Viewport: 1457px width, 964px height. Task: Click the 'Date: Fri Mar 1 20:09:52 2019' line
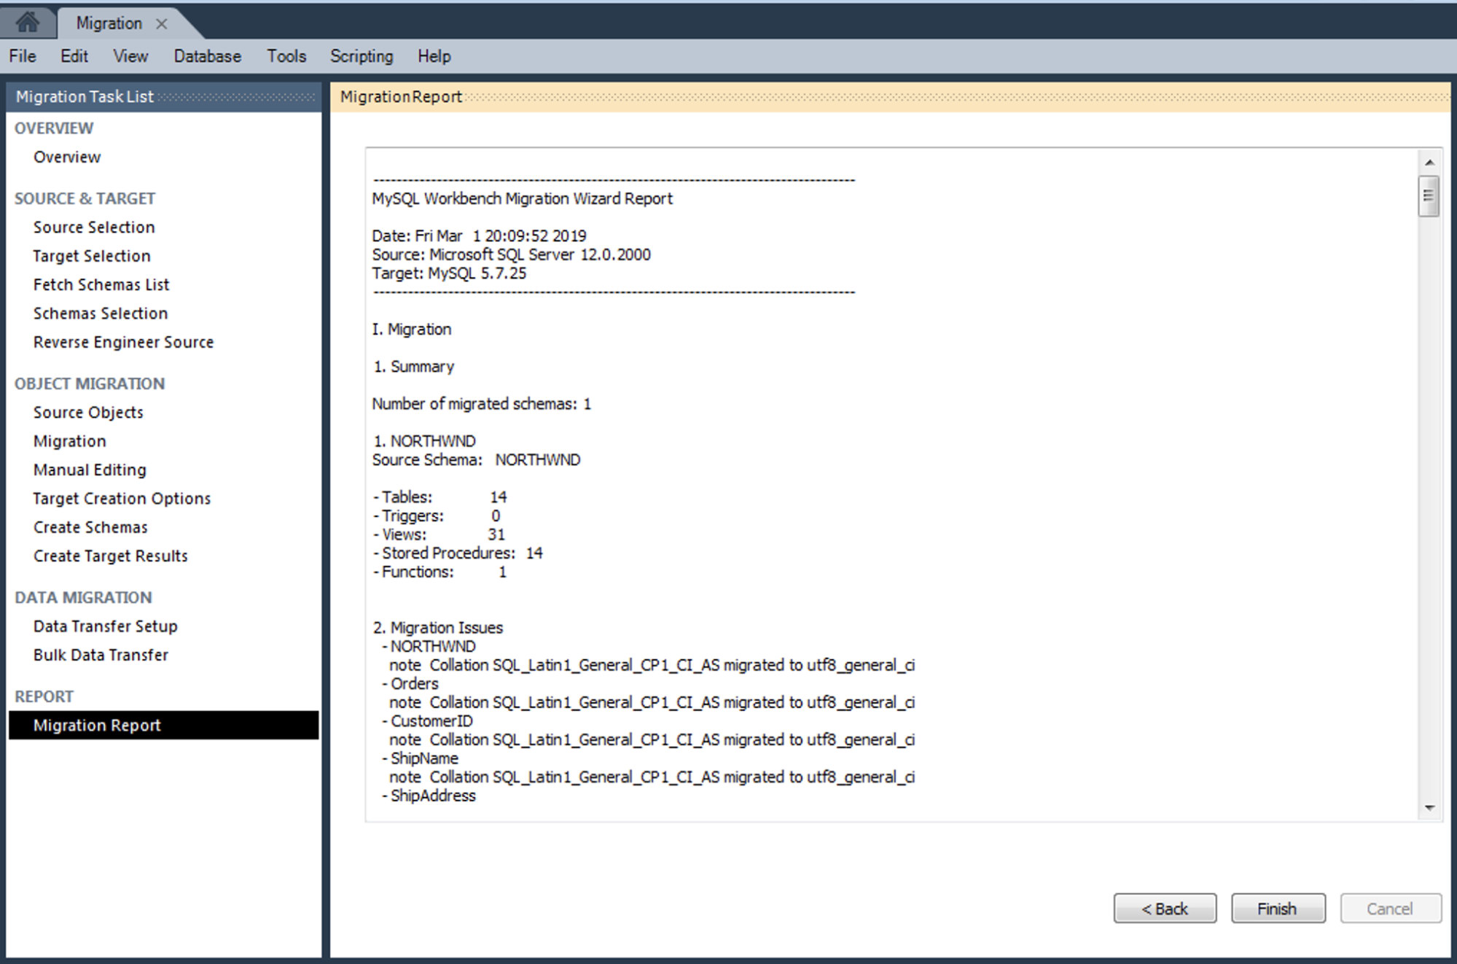point(479,236)
